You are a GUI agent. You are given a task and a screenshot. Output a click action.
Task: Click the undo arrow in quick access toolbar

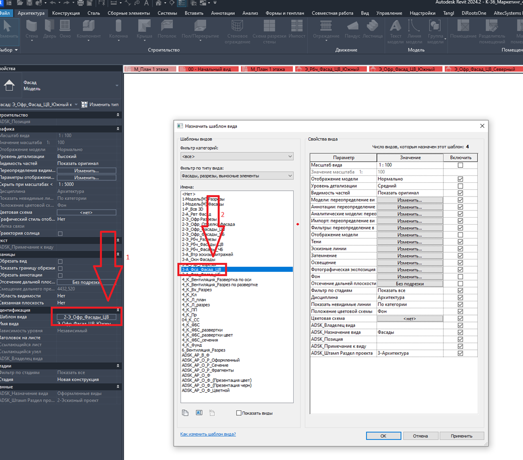pyautogui.click(x=53, y=3)
